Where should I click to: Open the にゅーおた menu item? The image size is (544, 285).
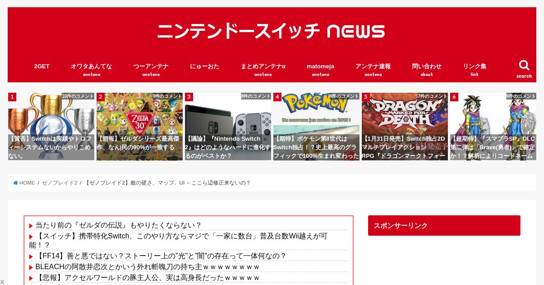[x=204, y=66]
